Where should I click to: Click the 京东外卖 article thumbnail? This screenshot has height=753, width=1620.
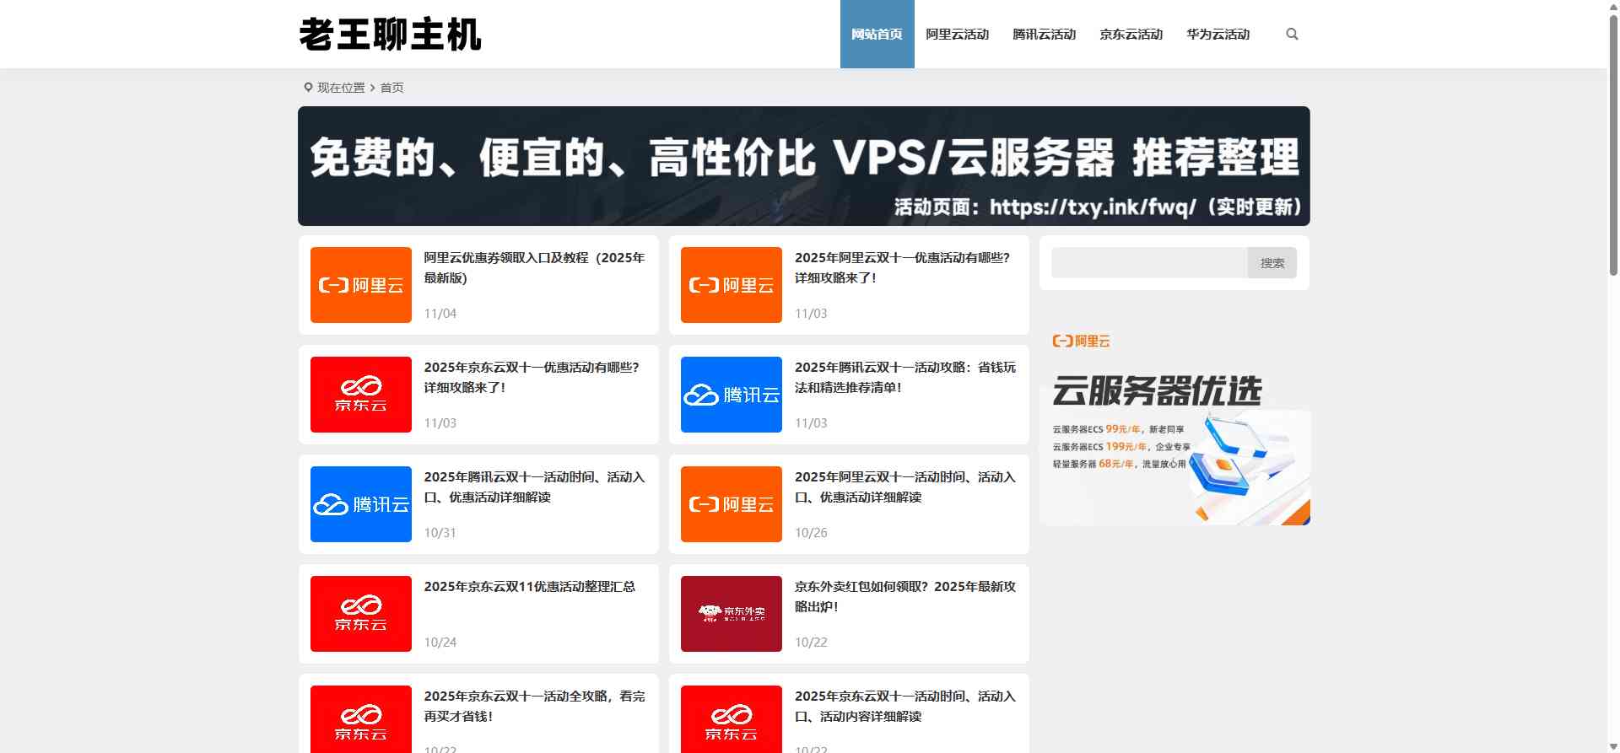731,614
